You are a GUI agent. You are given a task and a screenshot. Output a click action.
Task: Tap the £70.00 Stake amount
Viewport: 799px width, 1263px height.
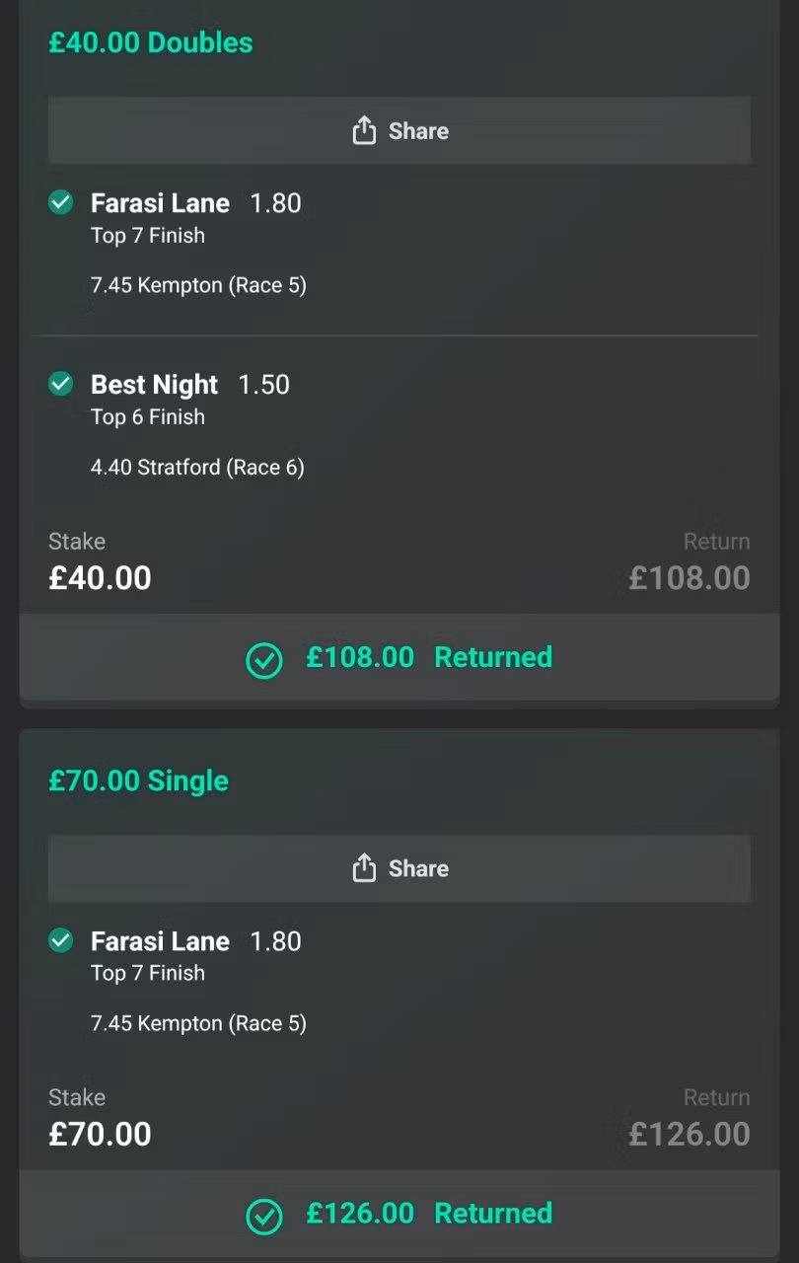[x=100, y=1134]
